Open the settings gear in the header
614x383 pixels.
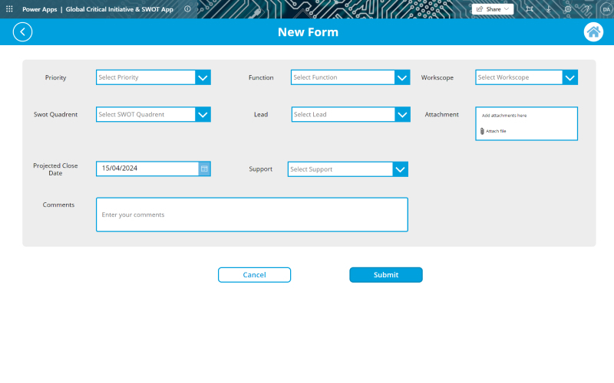(x=568, y=9)
